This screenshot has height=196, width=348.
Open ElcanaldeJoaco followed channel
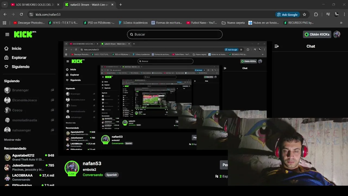[x=29, y=100]
